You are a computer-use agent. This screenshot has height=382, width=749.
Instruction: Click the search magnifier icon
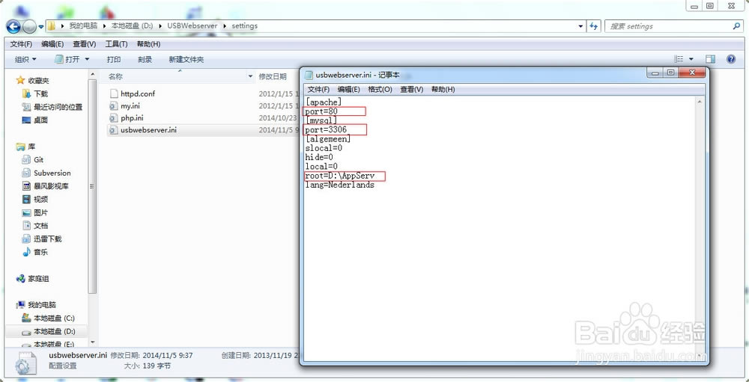click(736, 26)
